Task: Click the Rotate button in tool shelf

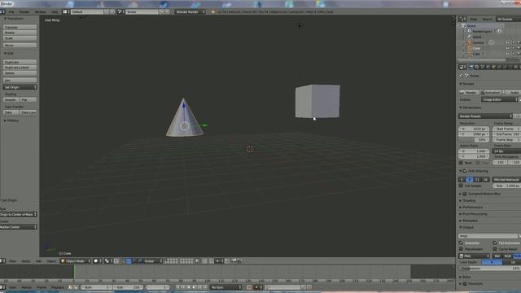Action: point(20,33)
